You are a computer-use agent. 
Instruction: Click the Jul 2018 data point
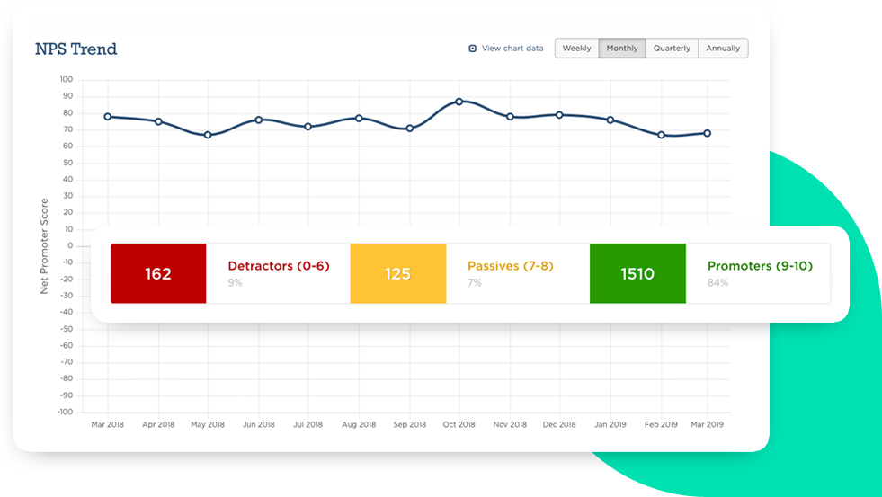[307, 127]
